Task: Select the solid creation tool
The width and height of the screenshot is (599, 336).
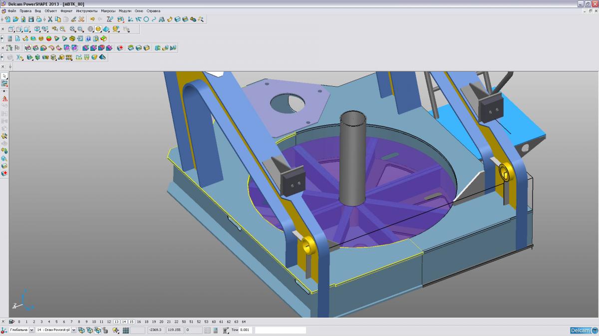Action: (177, 19)
